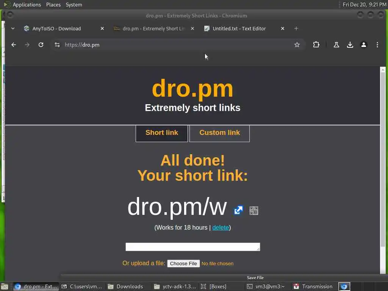
Task: Open the System menu
Action: 74,5
